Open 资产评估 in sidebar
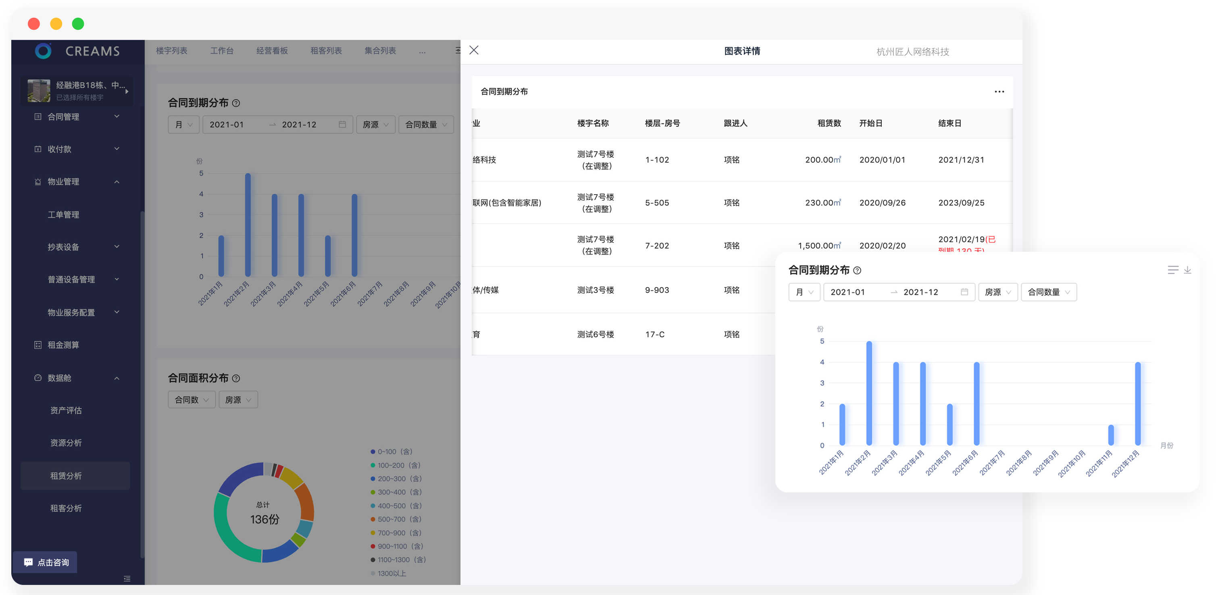 pos(66,410)
